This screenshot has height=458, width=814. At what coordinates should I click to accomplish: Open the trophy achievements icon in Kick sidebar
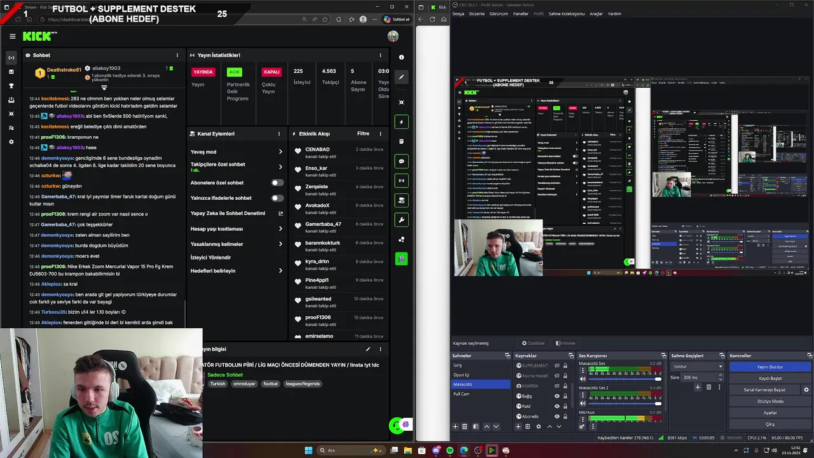[11, 86]
